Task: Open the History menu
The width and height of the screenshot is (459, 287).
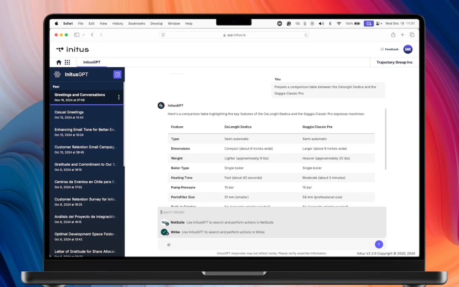Action: [117, 23]
